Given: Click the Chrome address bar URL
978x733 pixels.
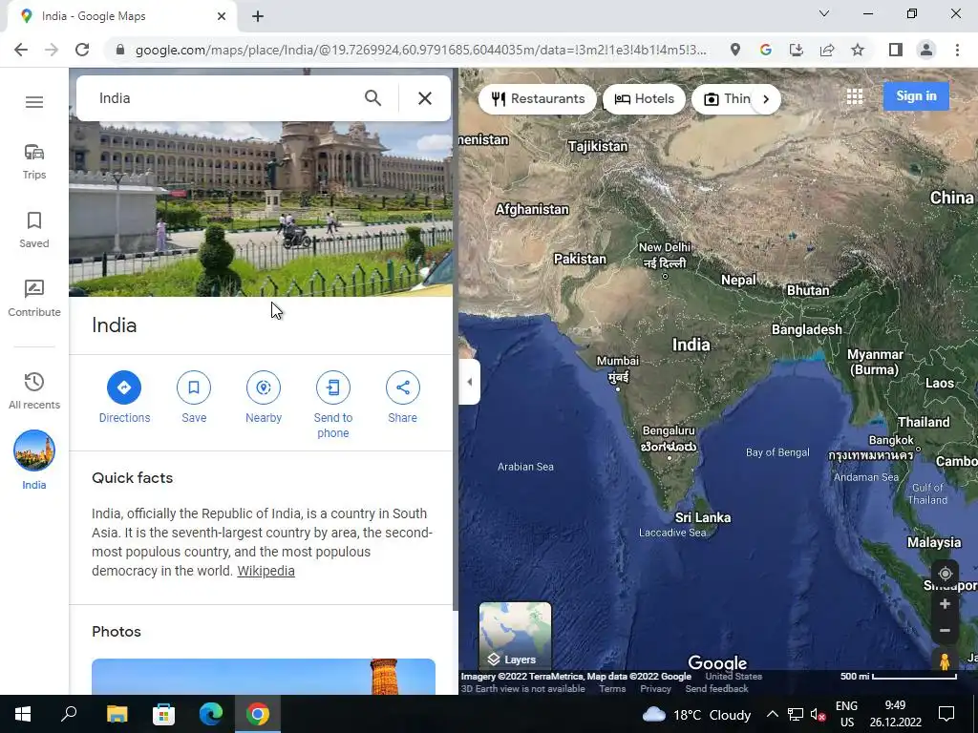Looking at the screenshot, I should tap(421, 50).
